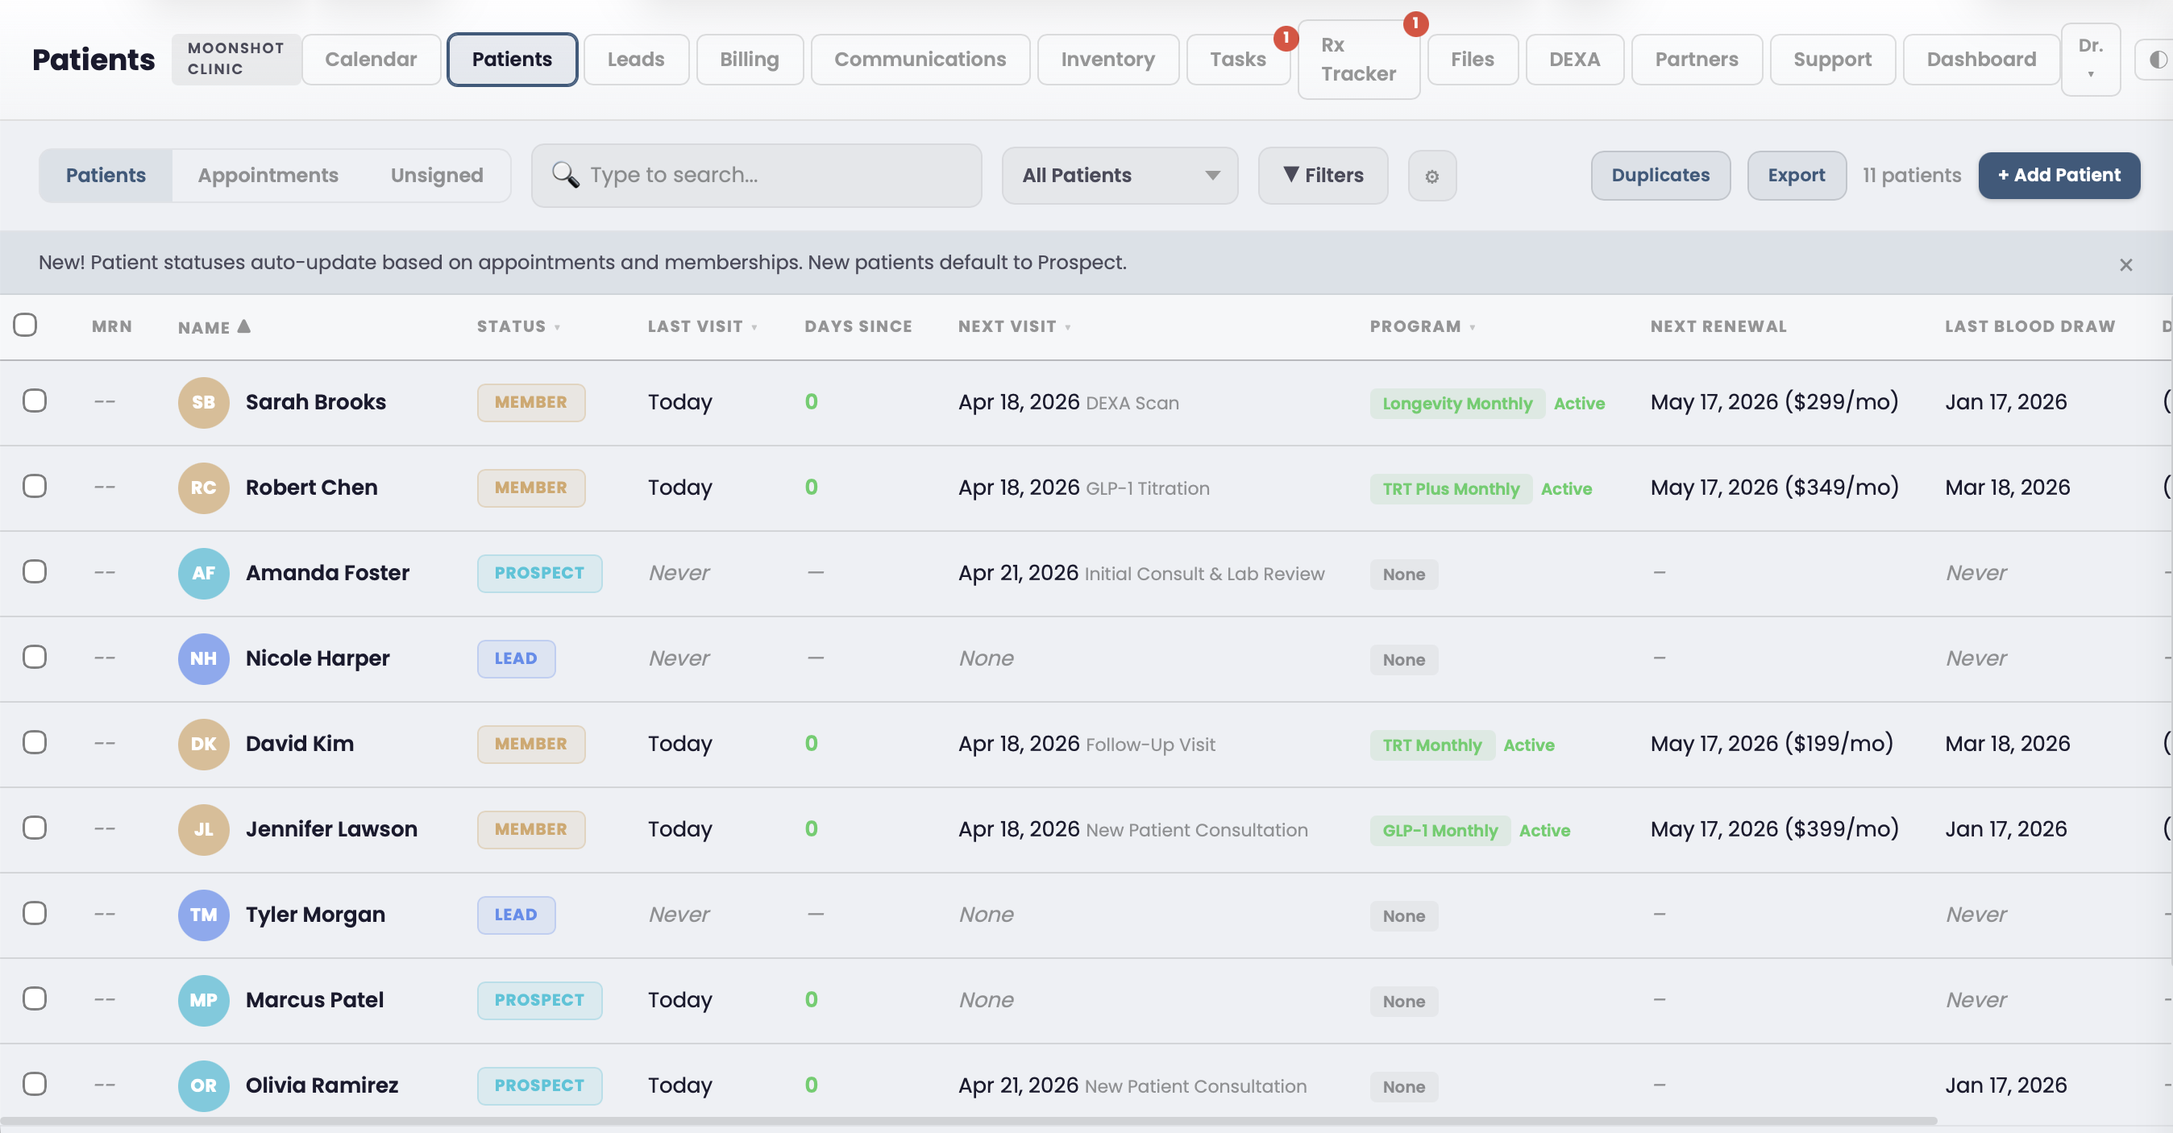Click the red notification badge on Tasks
This screenshot has height=1133, width=2173.
(x=1286, y=37)
